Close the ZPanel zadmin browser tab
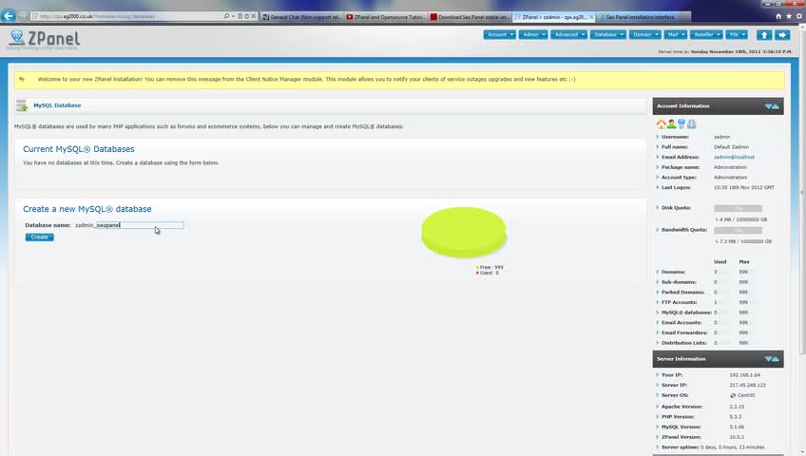Viewport: 806px width, 456px height. coord(591,17)
